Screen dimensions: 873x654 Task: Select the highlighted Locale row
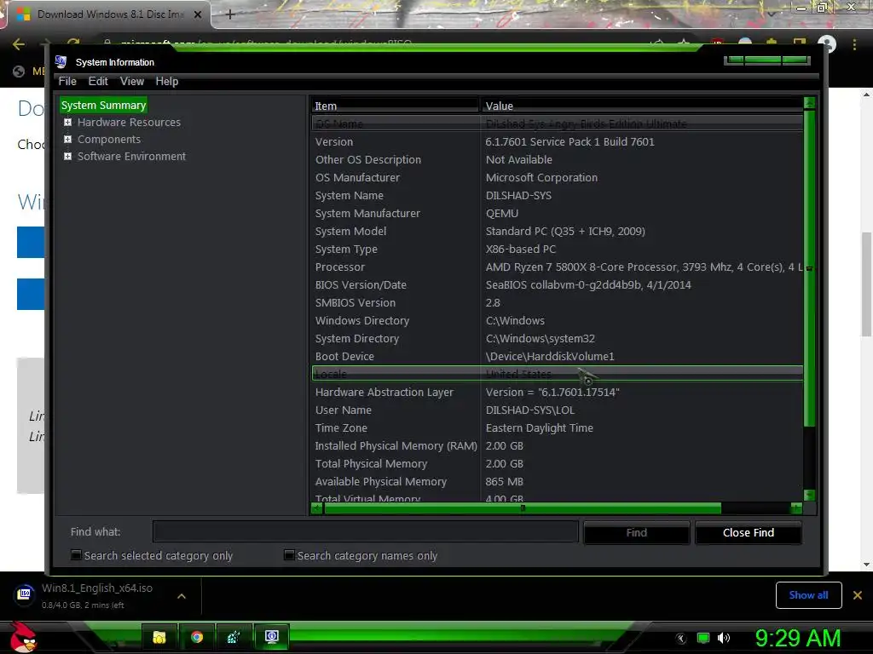pyautogui.click(x=557, y=374)
